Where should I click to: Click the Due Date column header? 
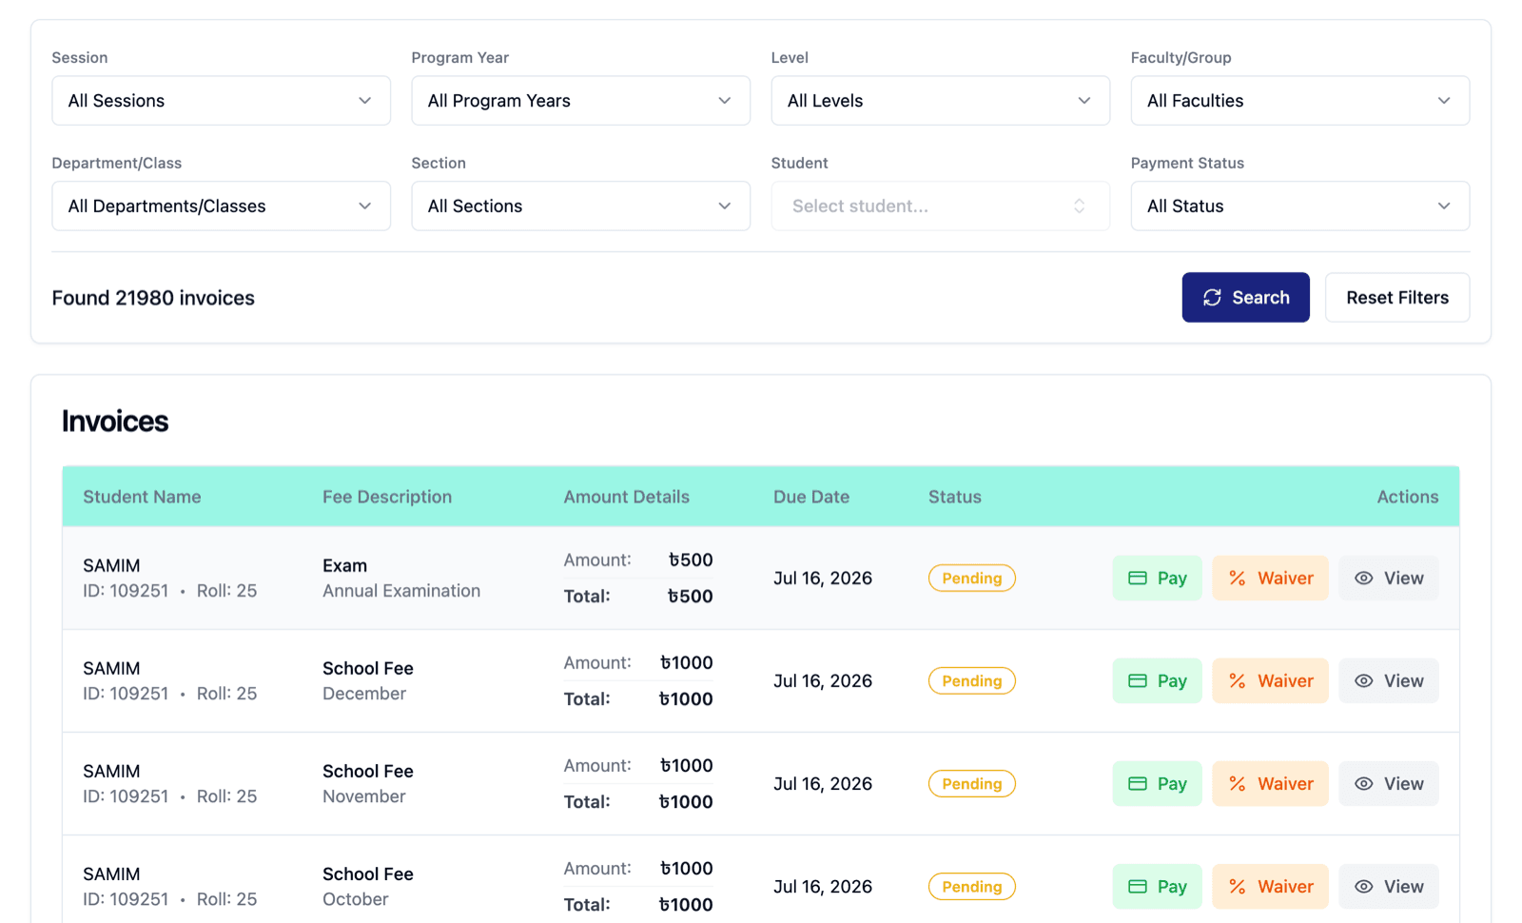pos(811,497)
